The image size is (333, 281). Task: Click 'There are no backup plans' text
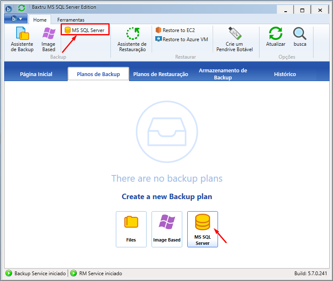pos(167,178)
